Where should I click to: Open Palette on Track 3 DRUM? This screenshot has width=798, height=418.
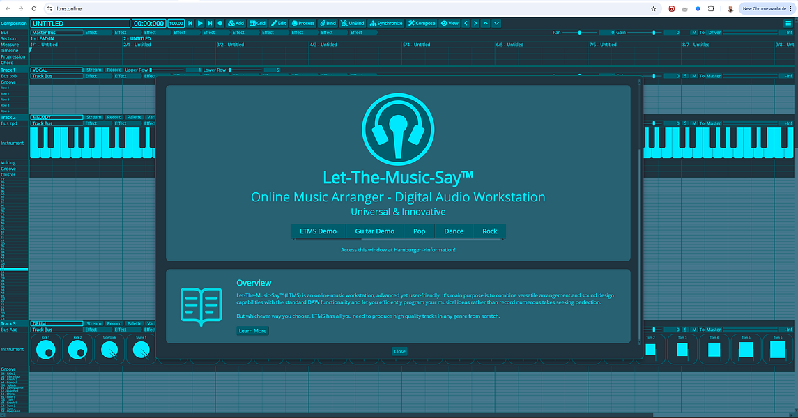click(x=135, y=323)
